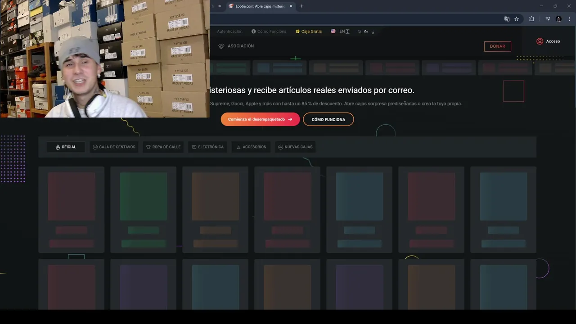Viewport: 576px width, 324px height.
Task: Click the DONAR button
Action: (x=497, y=46)
